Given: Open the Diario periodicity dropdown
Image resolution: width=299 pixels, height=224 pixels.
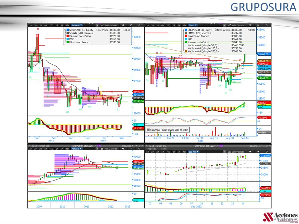Looking at the screenshot, I should coord(192,25).
